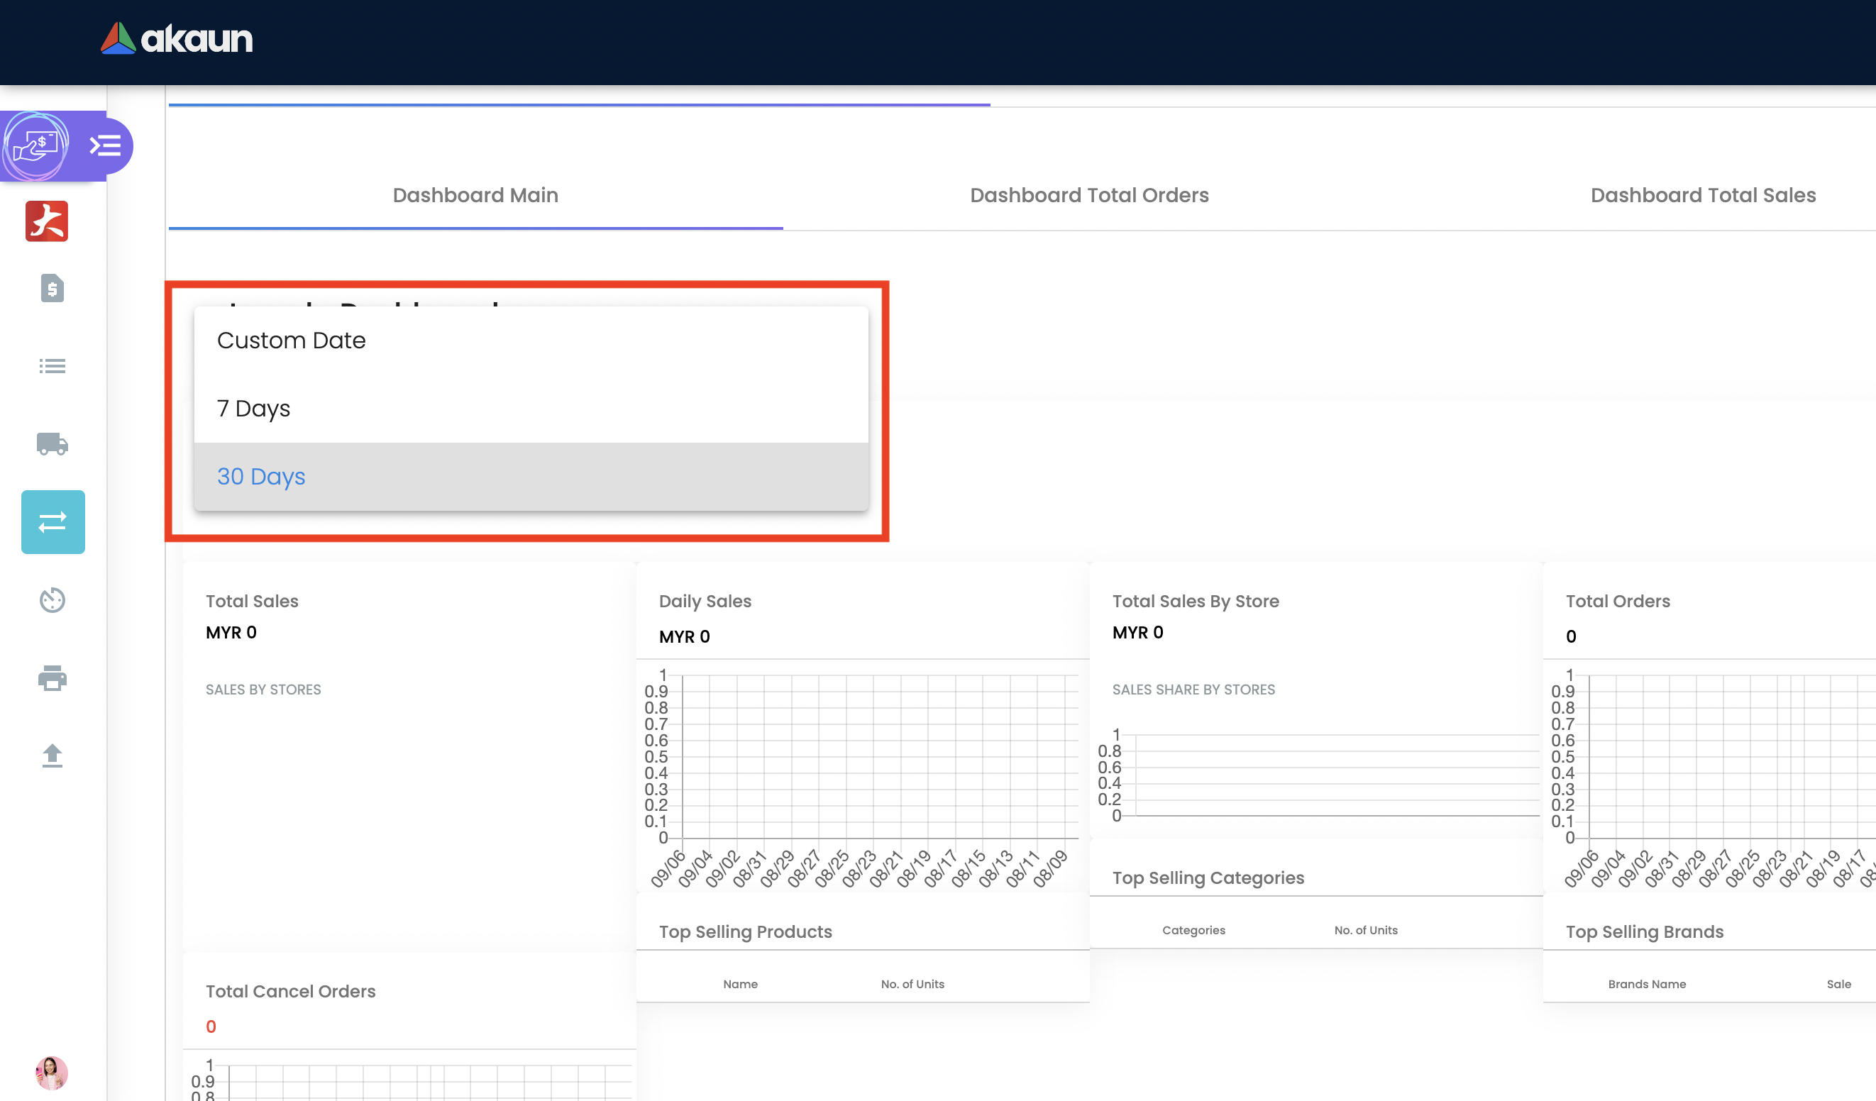Open the dollar invoice document icon
This screenshot has width=1876, height=1101.
click(x=52, y=288)
